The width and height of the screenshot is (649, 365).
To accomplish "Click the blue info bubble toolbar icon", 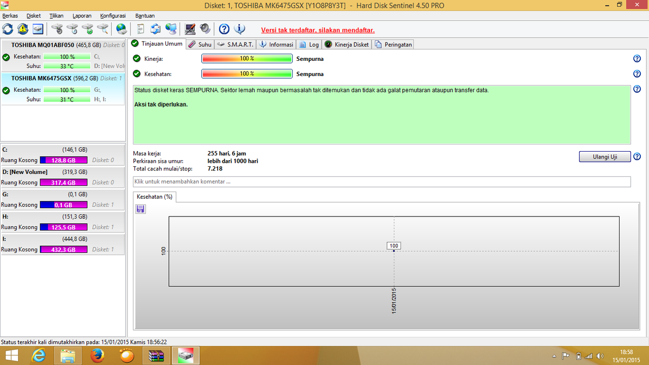I will [239, 29].
